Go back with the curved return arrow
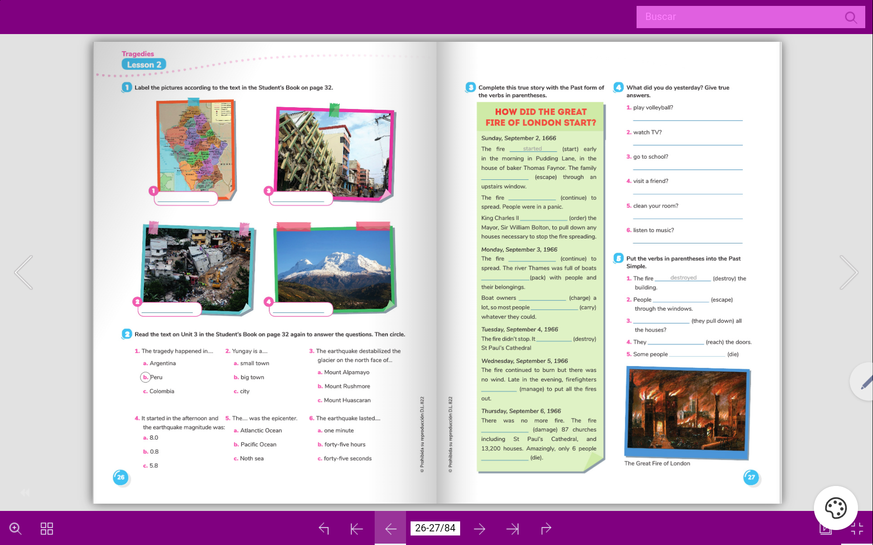Viewport: 873px width, 545px height. coord(324,528)
